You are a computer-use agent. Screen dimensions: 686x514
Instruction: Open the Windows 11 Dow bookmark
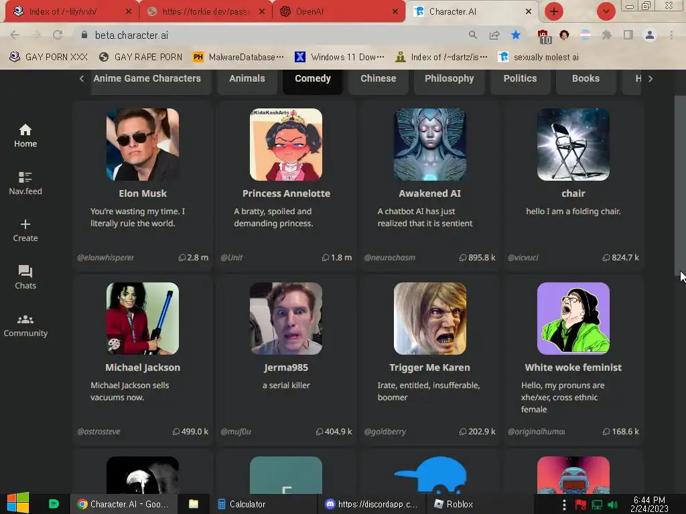click(x=340, y=58)
